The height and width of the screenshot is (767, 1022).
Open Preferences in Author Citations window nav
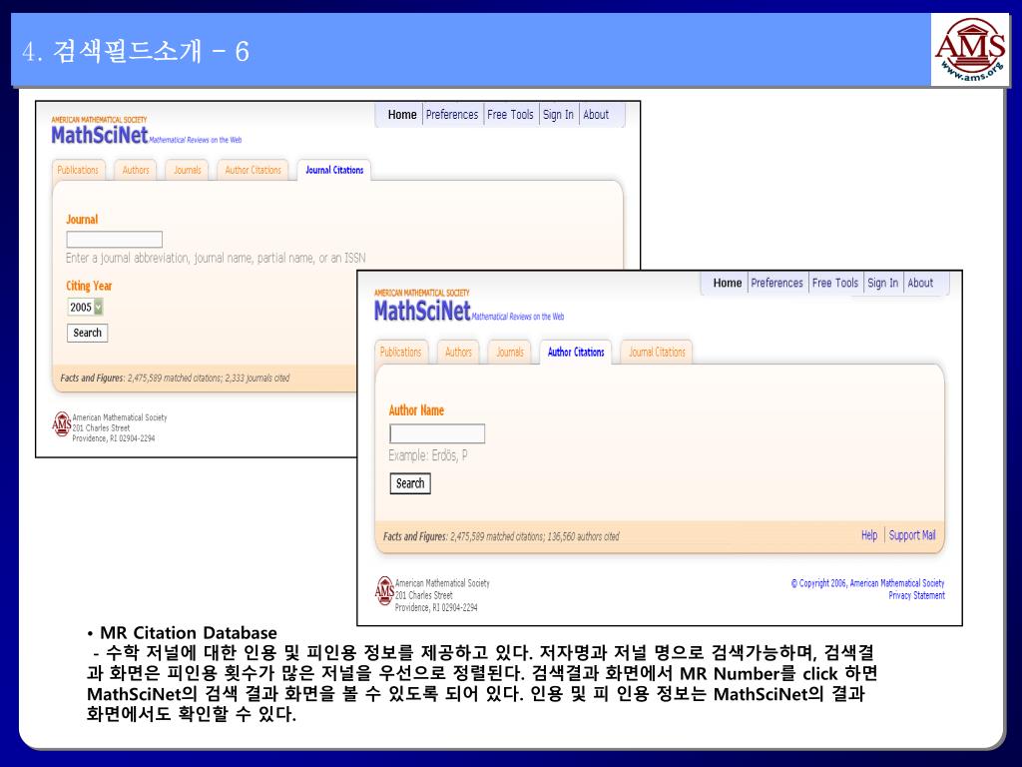[x=776, y=283]
